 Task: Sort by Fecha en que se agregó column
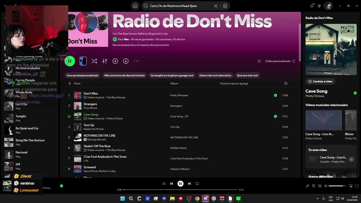(234, 83)
